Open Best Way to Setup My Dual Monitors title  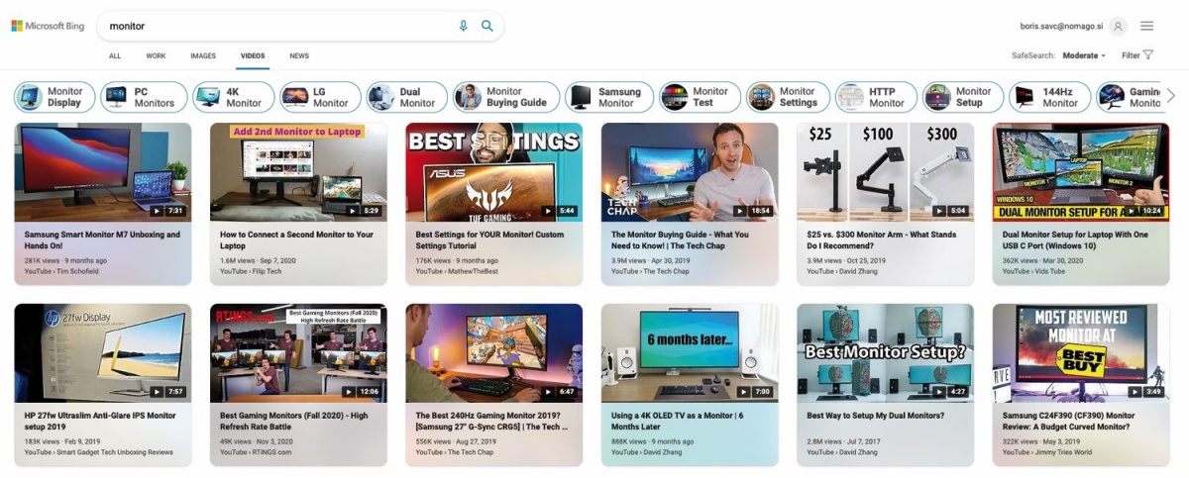click(x=878, y=416)
